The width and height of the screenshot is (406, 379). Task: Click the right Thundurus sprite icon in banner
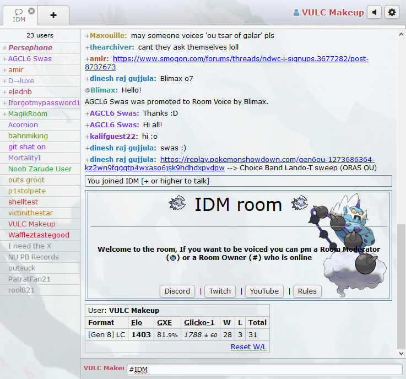[299, 202]
